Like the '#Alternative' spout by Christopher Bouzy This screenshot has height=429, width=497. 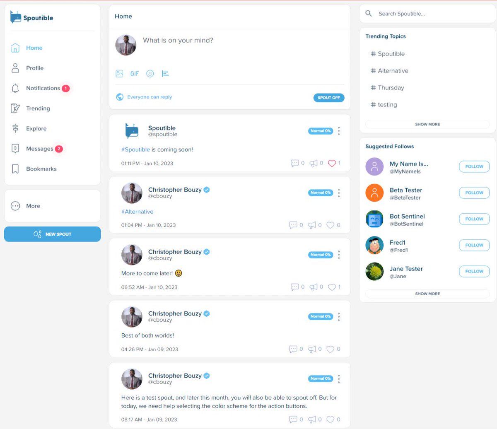click(330, 225)
